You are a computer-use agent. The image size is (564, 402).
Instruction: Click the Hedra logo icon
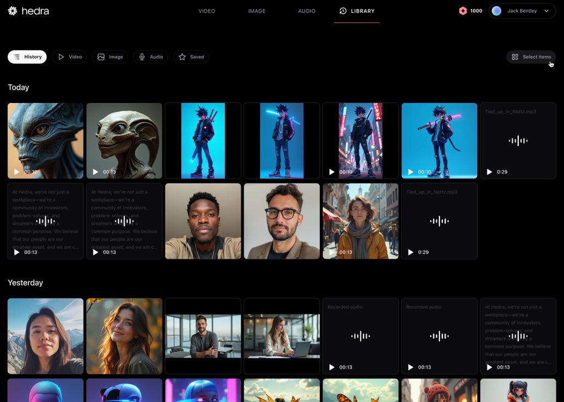point(13,11)
